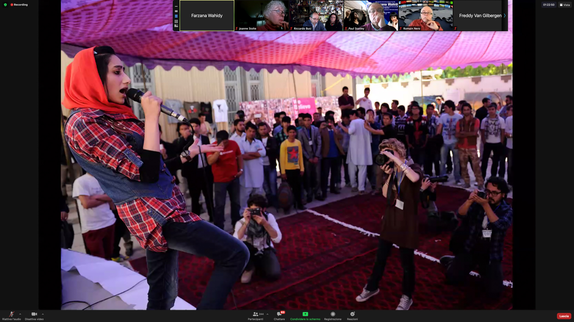
Task: Click the 01:22:50 meeting timer
Action: [x=549, y=5]
